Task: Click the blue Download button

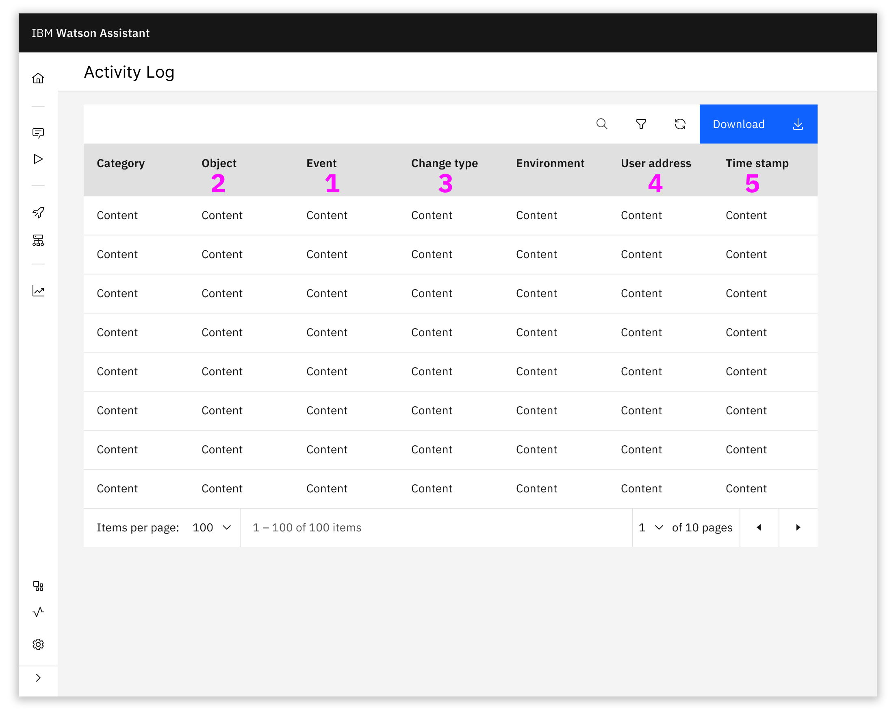Action: (x=758, y=124)
